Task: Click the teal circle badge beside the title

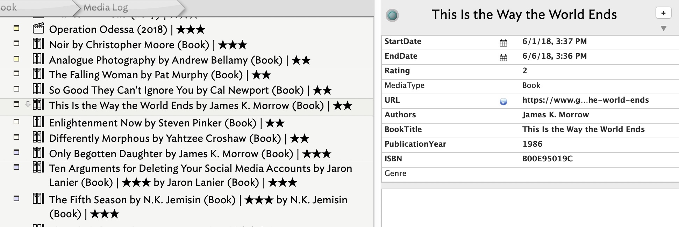Action: point(392,15)
